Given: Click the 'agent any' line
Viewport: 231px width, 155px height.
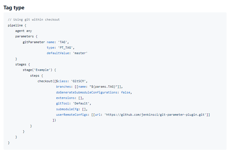Looking at the screenshot, I should (24, 31).
